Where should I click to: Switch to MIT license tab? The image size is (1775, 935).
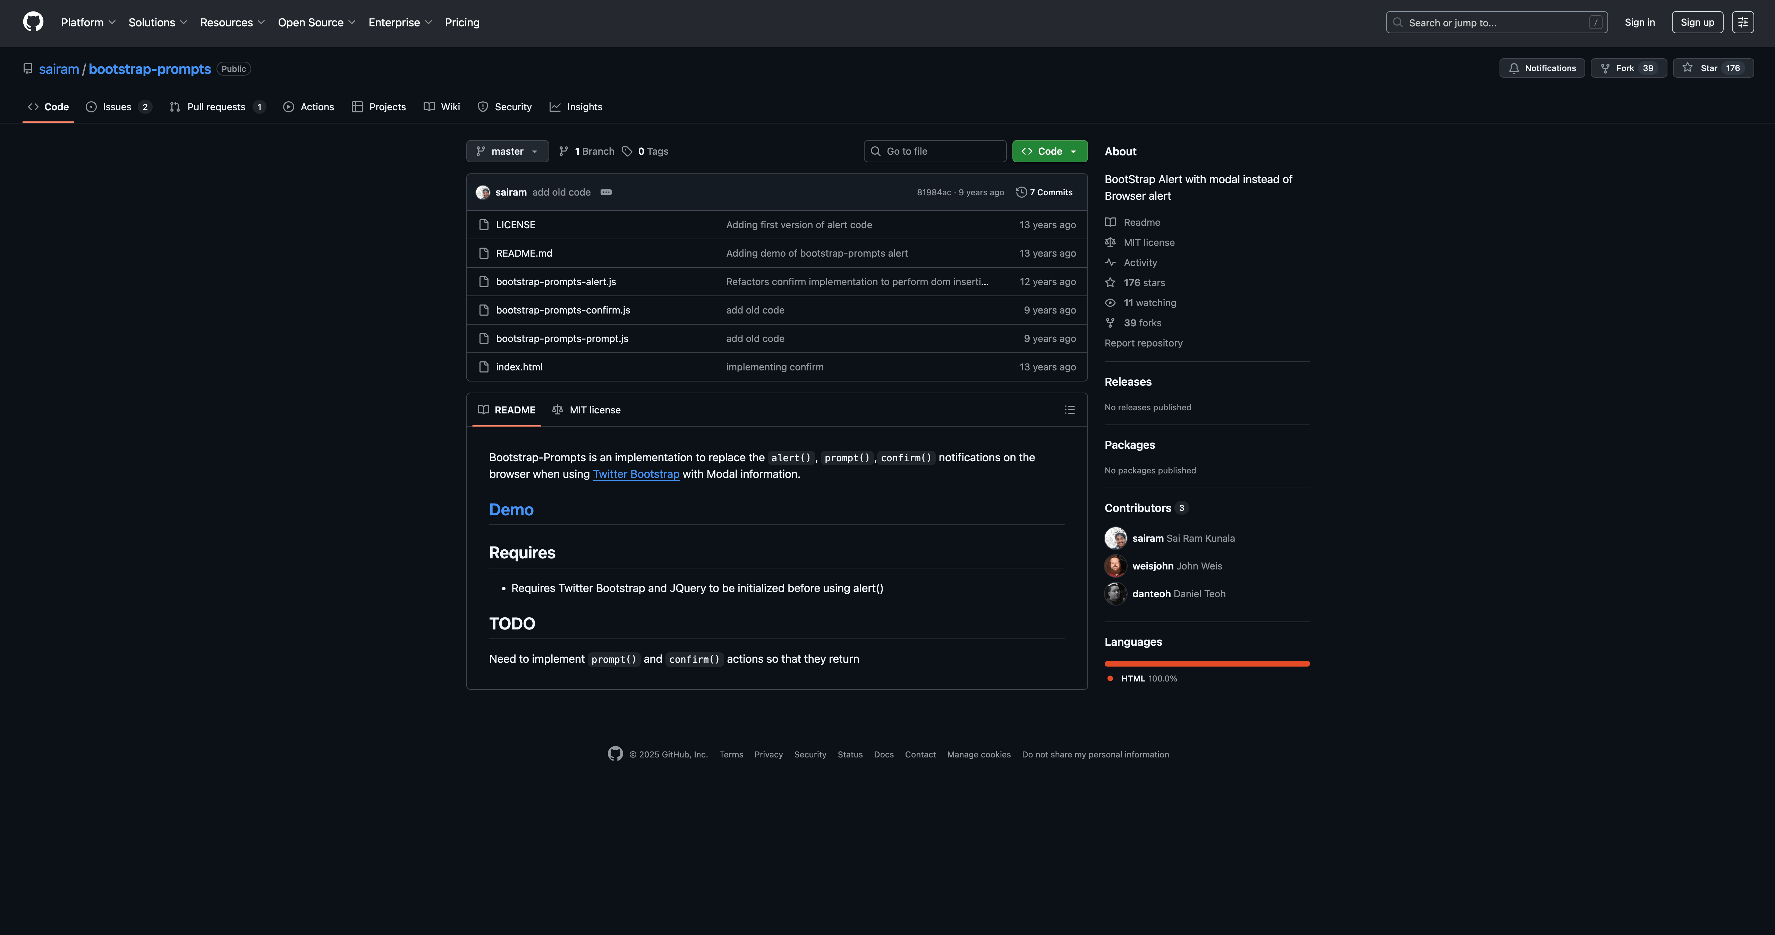586,410
